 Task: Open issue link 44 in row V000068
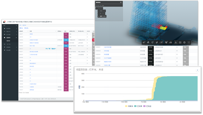30,61
